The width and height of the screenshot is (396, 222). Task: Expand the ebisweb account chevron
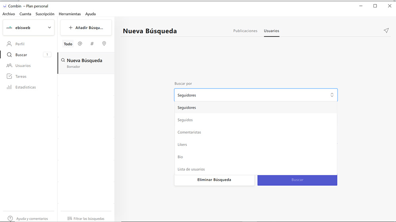click(49, 28)
